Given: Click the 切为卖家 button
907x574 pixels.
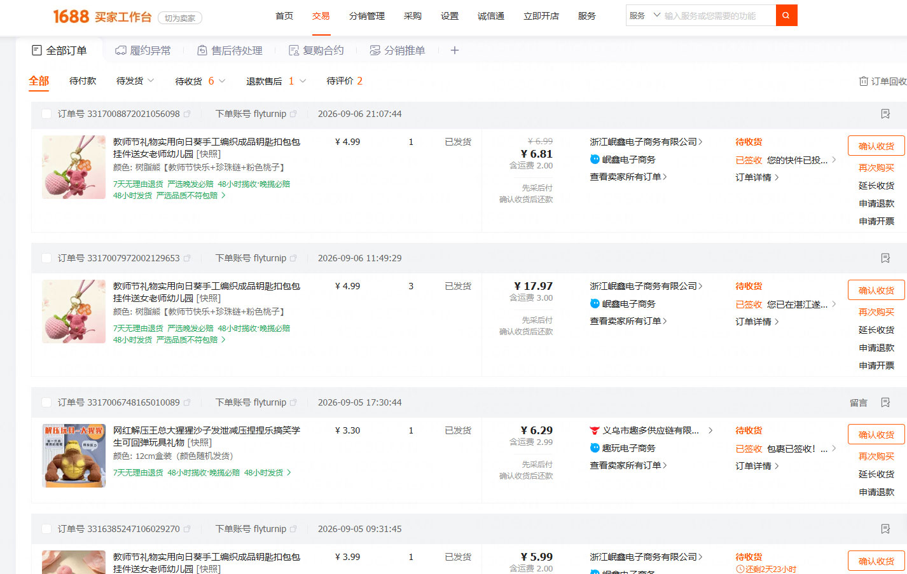Looking at the screenshot, I should pos(180,18).
